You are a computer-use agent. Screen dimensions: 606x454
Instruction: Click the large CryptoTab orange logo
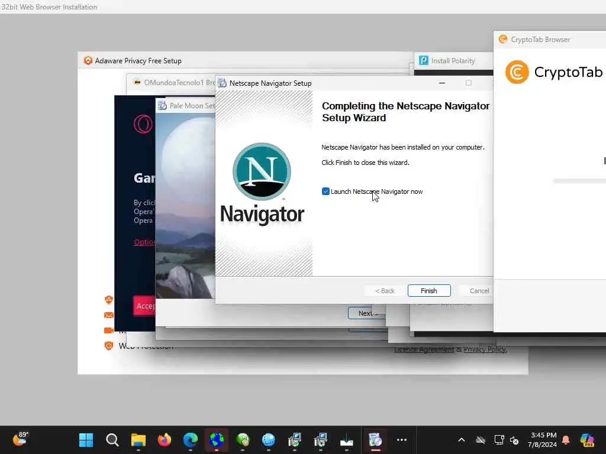[x=517, y=72]
